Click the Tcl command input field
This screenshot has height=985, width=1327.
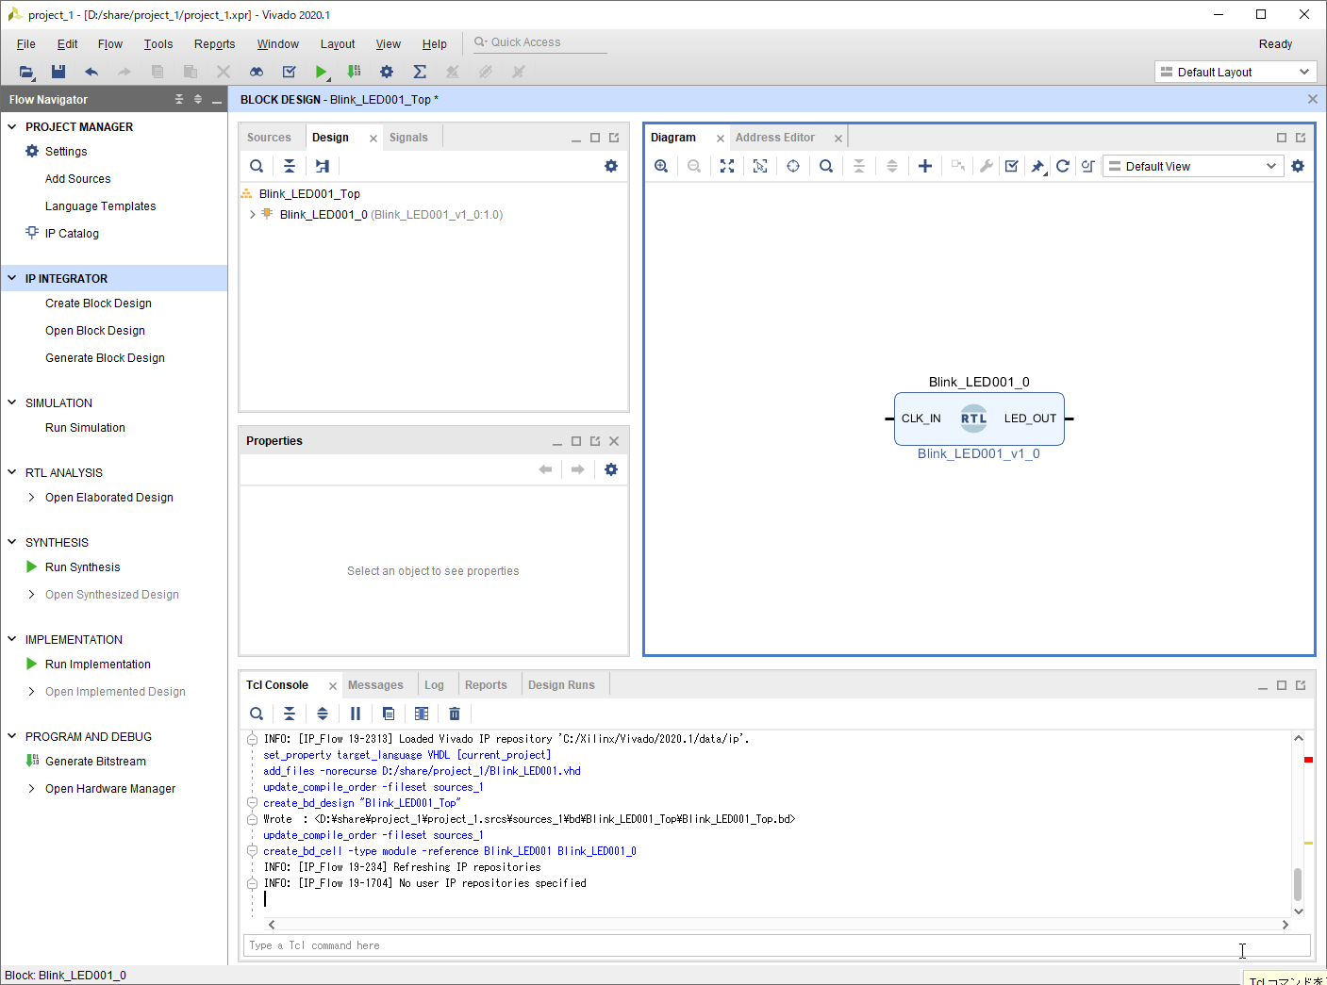736,945
